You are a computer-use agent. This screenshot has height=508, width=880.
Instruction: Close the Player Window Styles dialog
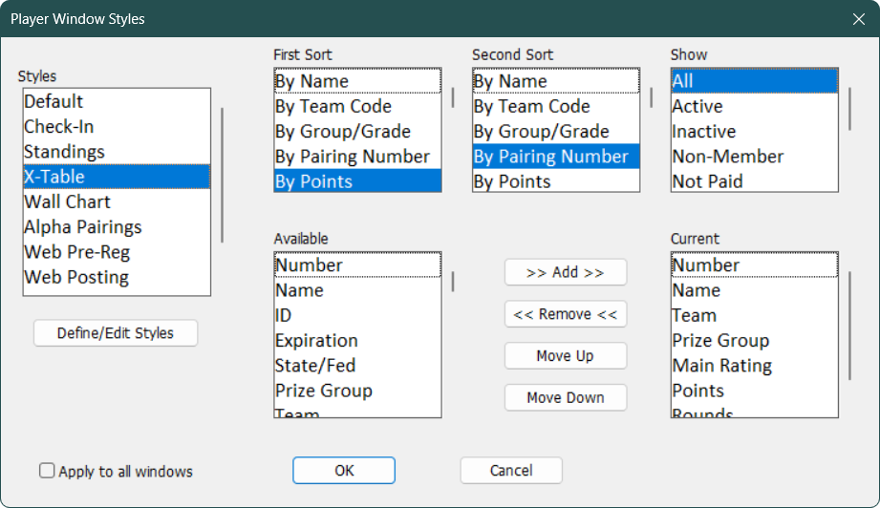[x=857, y=19]
